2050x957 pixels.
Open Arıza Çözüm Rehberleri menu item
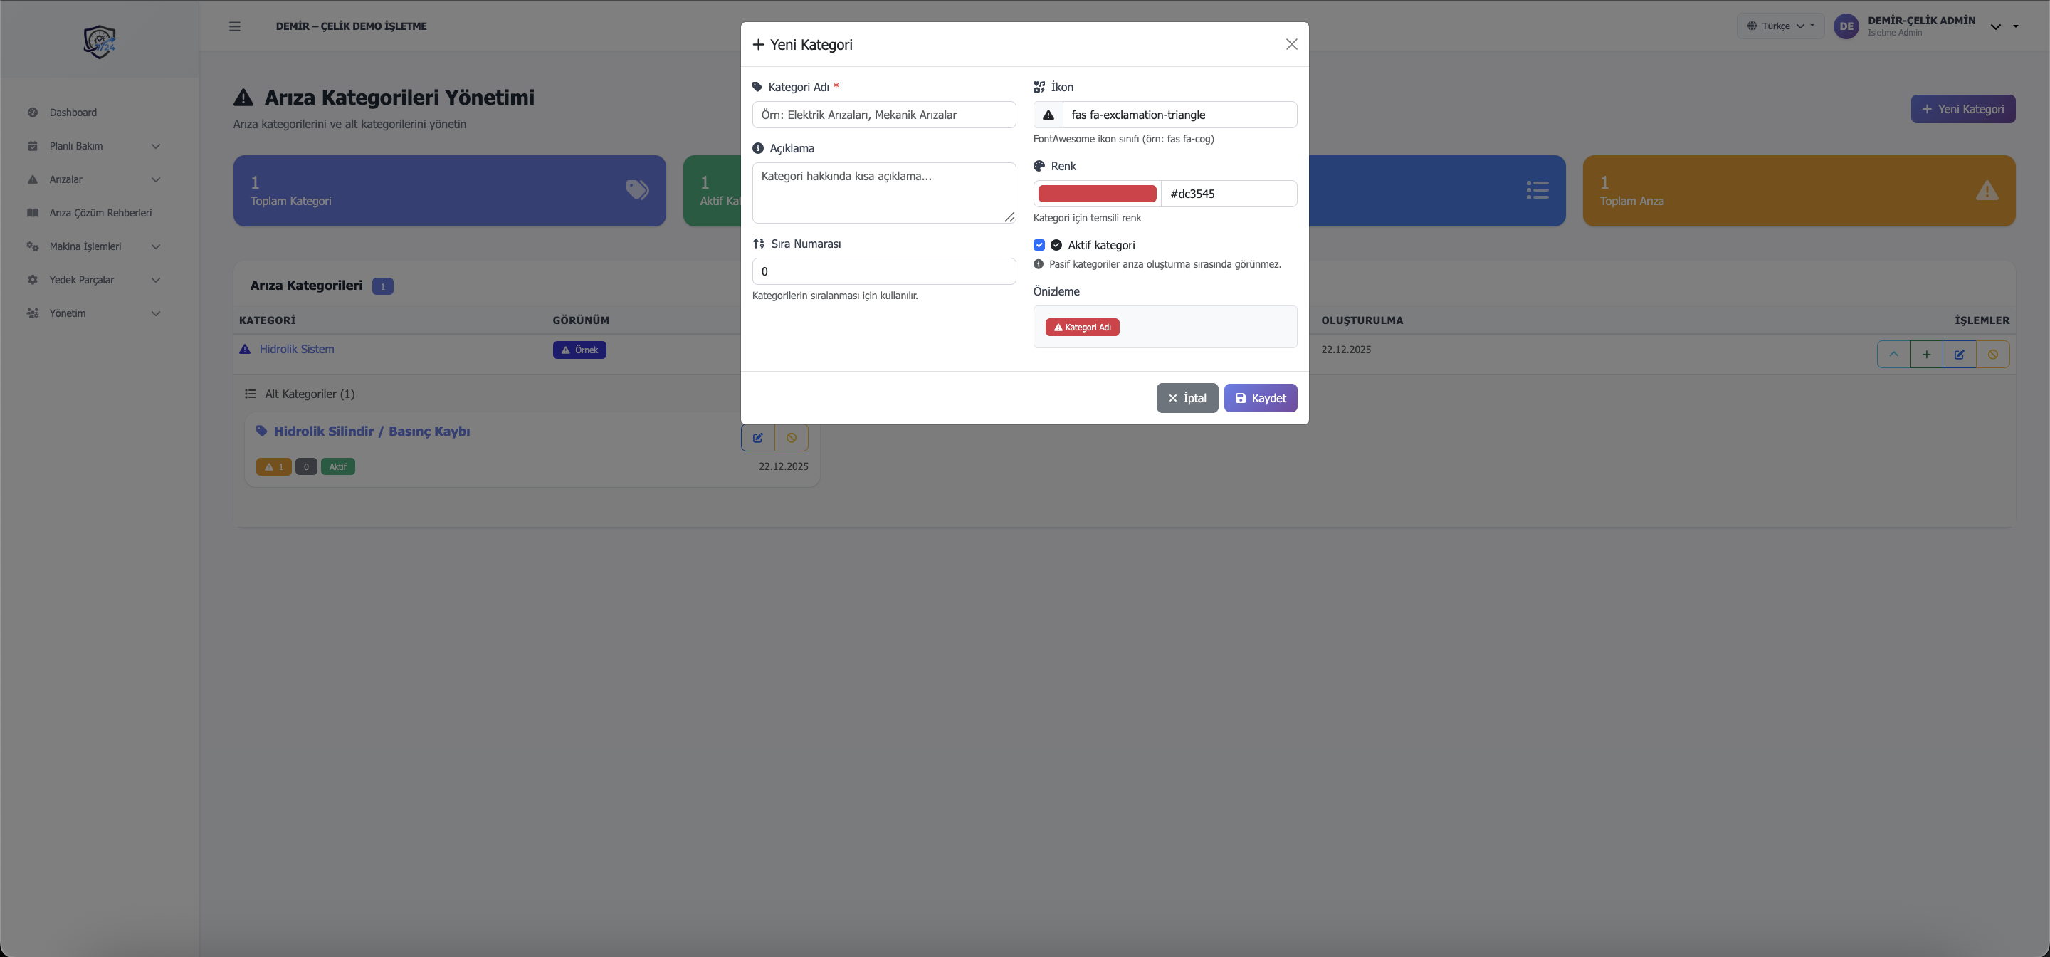[100, 213]
